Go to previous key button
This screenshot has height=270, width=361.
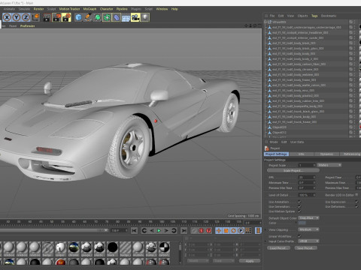[x=144, y=230]
